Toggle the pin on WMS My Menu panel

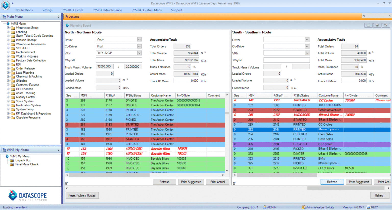(x=59, y=150)
